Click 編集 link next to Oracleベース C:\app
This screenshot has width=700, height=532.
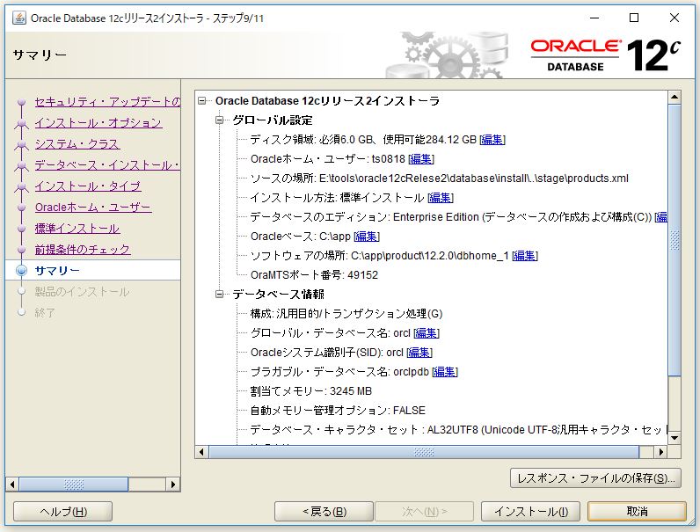coord(367,236)
